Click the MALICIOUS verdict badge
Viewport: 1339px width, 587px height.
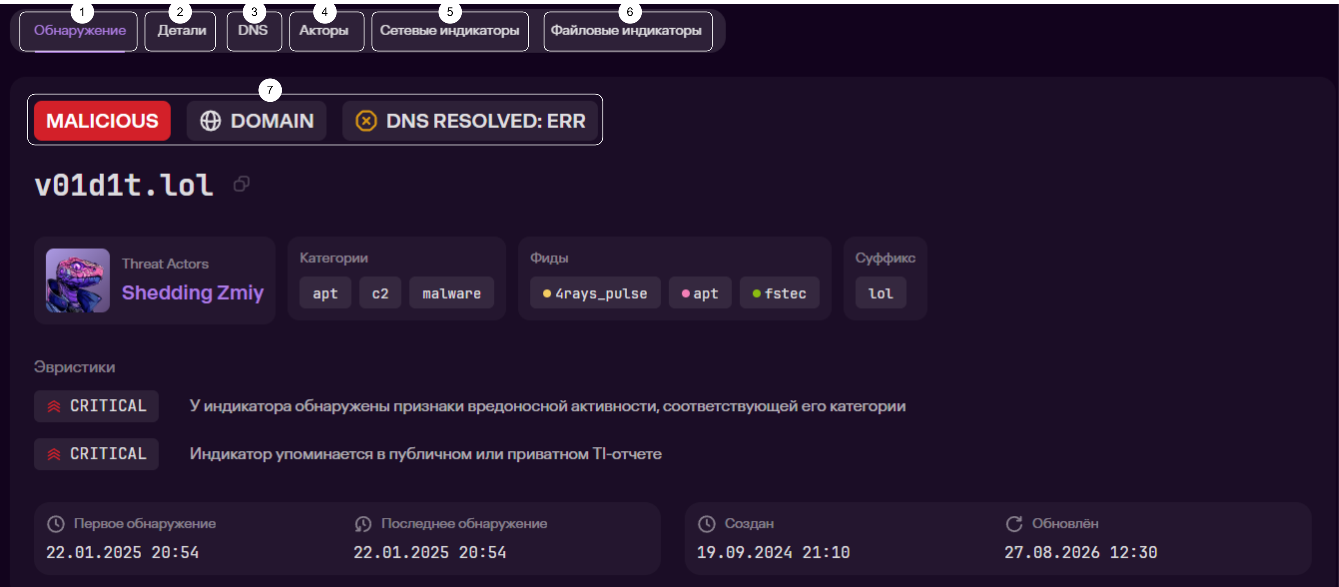103,121
